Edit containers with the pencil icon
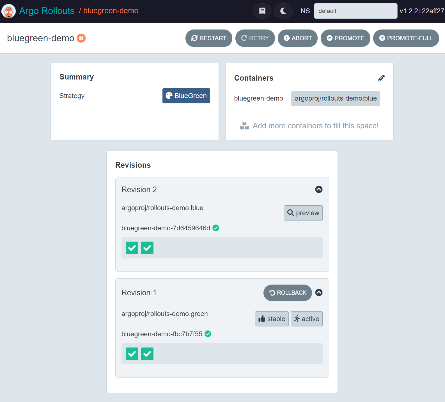Screen dimensions: 445x402 point(381,78)
